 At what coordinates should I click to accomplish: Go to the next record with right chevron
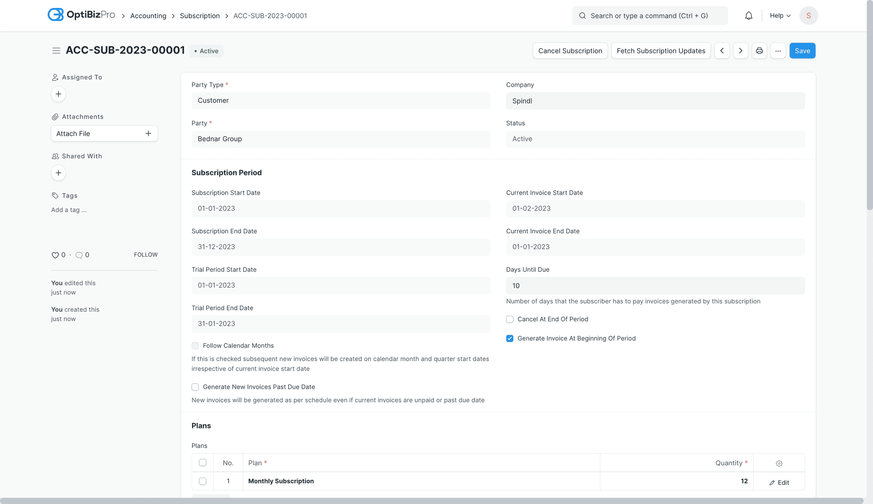click(740, 50)
